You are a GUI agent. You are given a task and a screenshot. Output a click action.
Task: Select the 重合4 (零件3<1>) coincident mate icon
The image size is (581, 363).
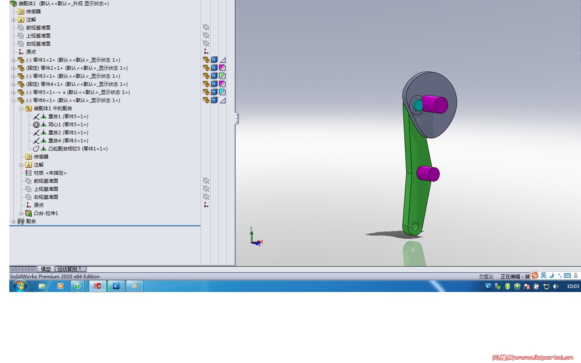point(36,141)
